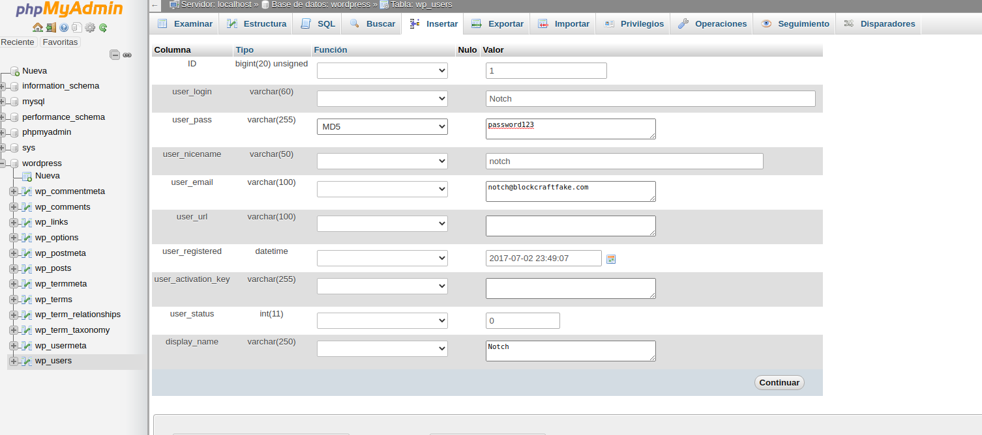
Task: Expand the wp_users table node
Action: pos(14,361)
